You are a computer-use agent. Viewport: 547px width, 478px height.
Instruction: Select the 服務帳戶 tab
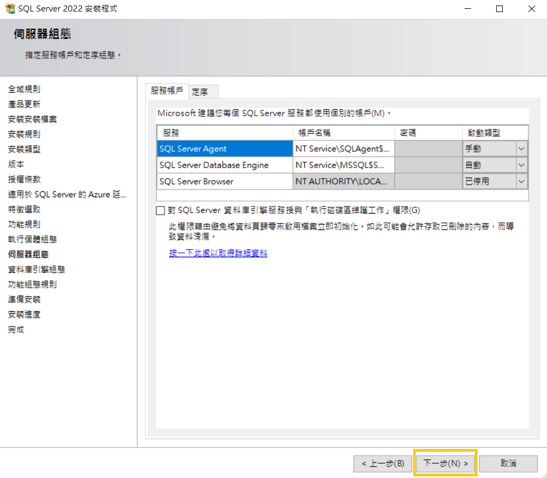167,91
